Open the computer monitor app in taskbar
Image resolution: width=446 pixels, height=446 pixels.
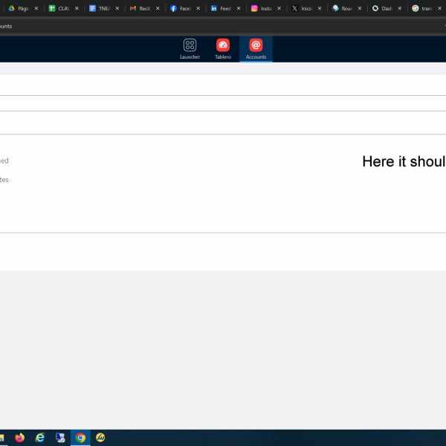pos(60,437)
